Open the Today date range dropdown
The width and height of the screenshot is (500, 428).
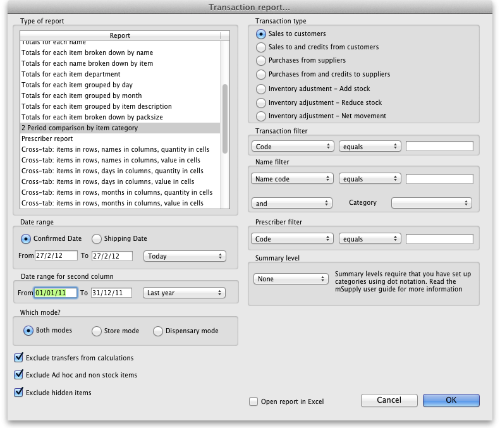[x=185, y=256]
